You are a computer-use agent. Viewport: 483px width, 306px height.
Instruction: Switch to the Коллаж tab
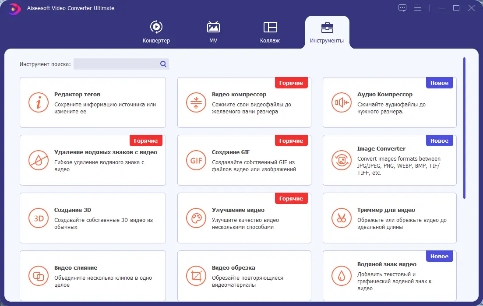pyautogui.click(x=270, y=32)
